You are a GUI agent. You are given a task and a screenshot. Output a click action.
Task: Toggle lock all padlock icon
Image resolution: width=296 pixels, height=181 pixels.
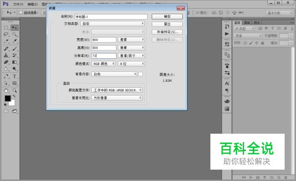[262, 43]
